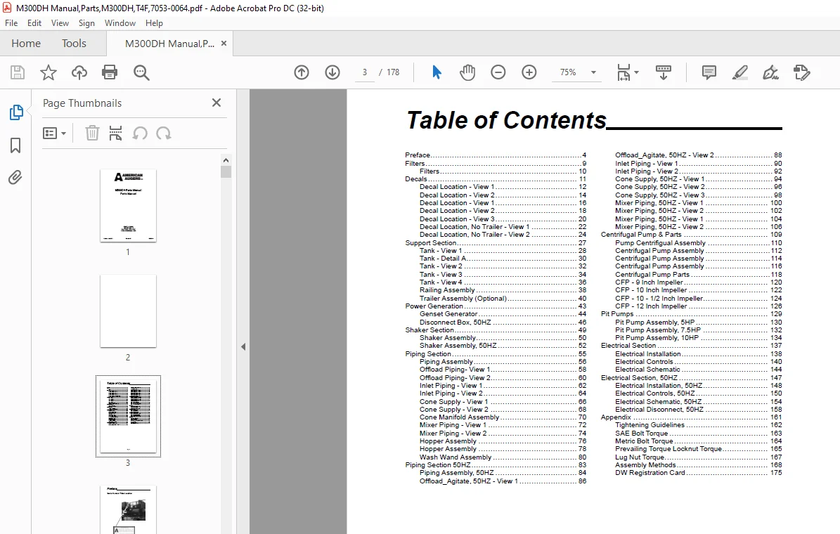Delete selected page with trash icon

pyautogui.click(x=92, y=133)
